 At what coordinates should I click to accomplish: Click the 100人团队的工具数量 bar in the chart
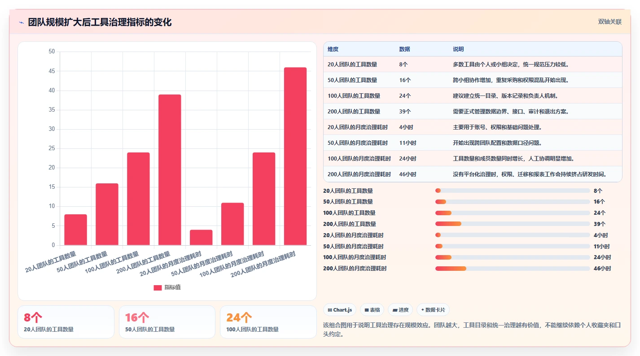(138, 199)
